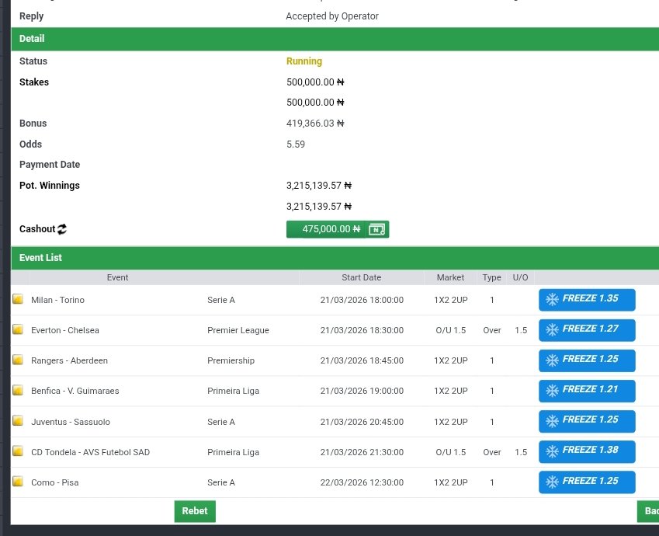Freeze Rangers - Aberdeen odds at 1.25

tap(587, 360)
